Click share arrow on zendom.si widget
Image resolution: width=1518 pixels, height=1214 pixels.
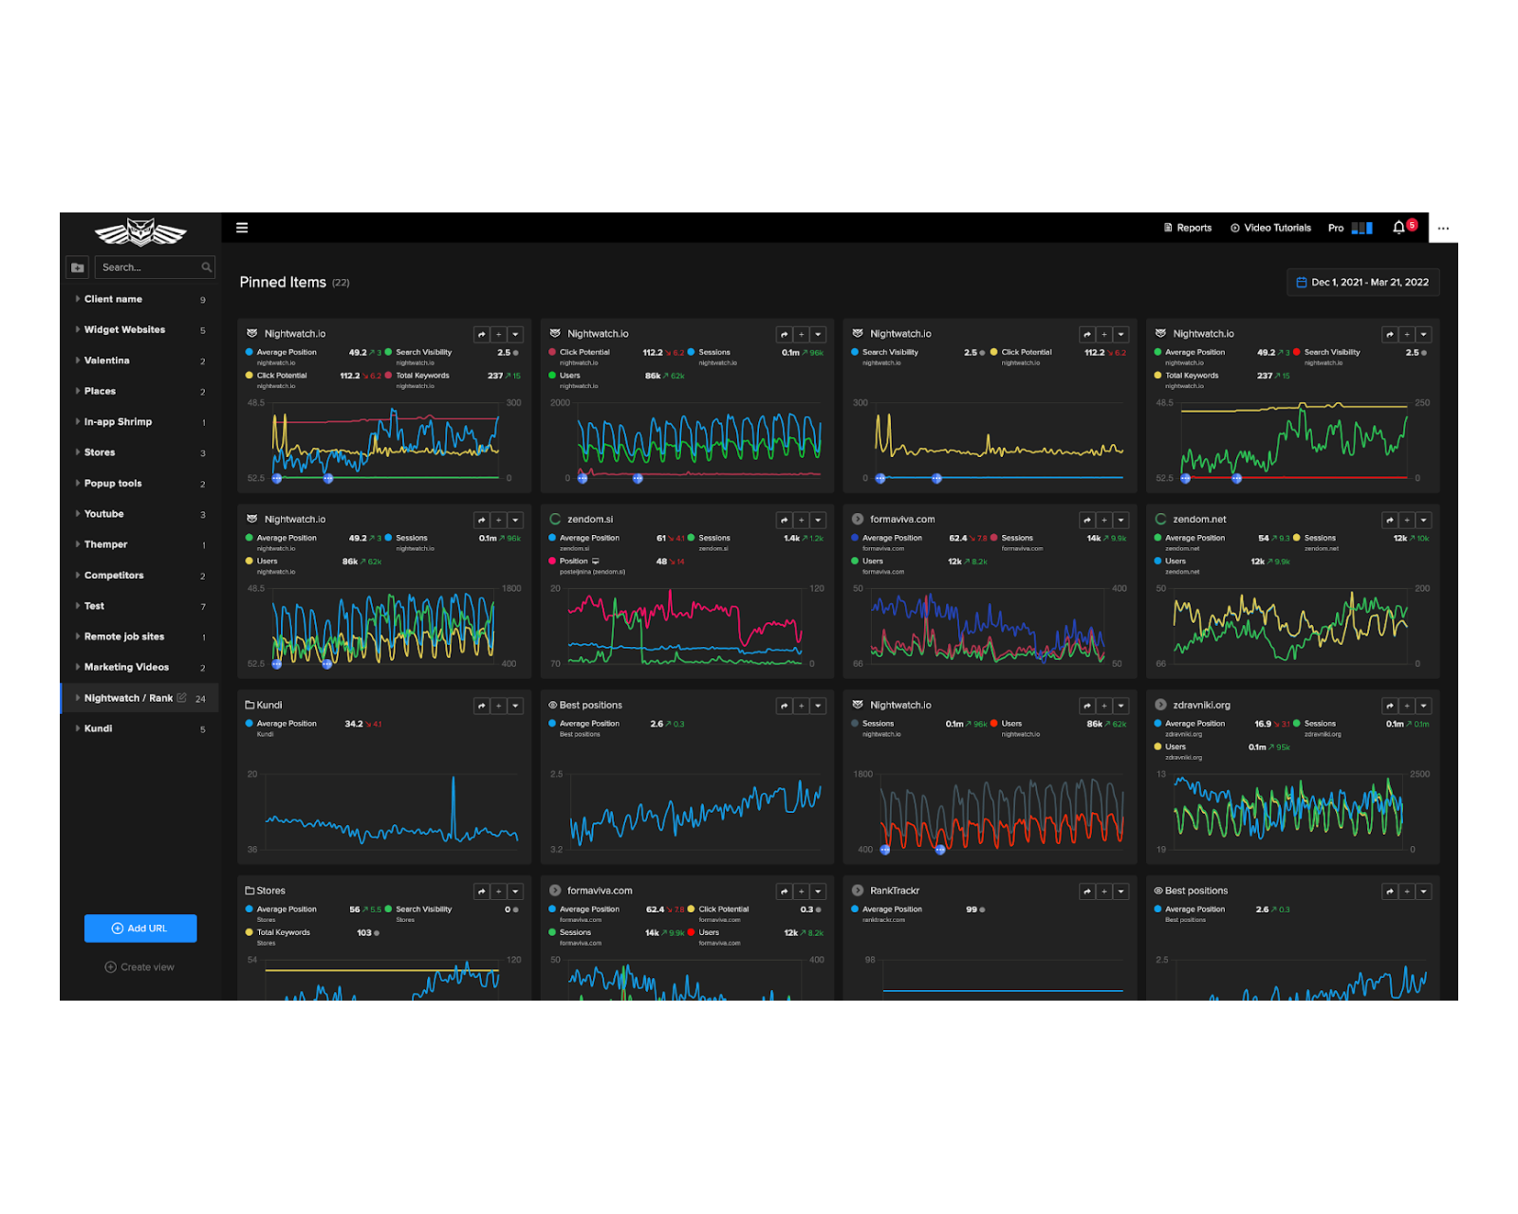[x=784, y=521]
